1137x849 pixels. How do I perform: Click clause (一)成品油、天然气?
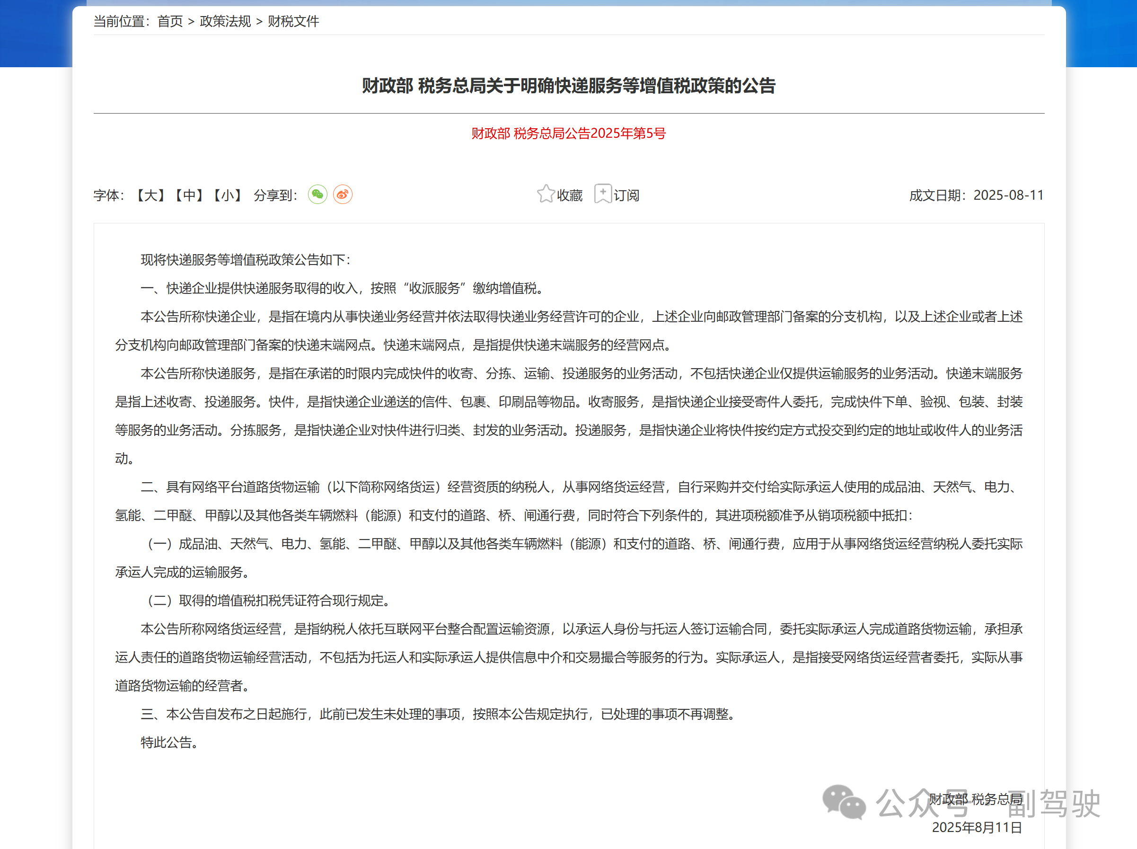coord(569,557)
